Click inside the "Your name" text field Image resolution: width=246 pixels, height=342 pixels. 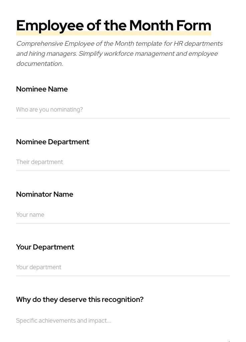(x=123, y=215)
